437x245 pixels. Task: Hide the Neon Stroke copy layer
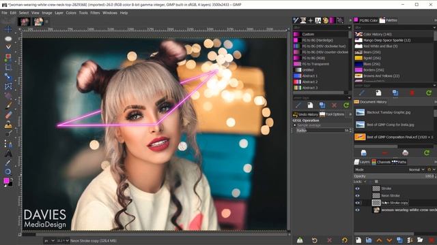click(x=357, y=203)
